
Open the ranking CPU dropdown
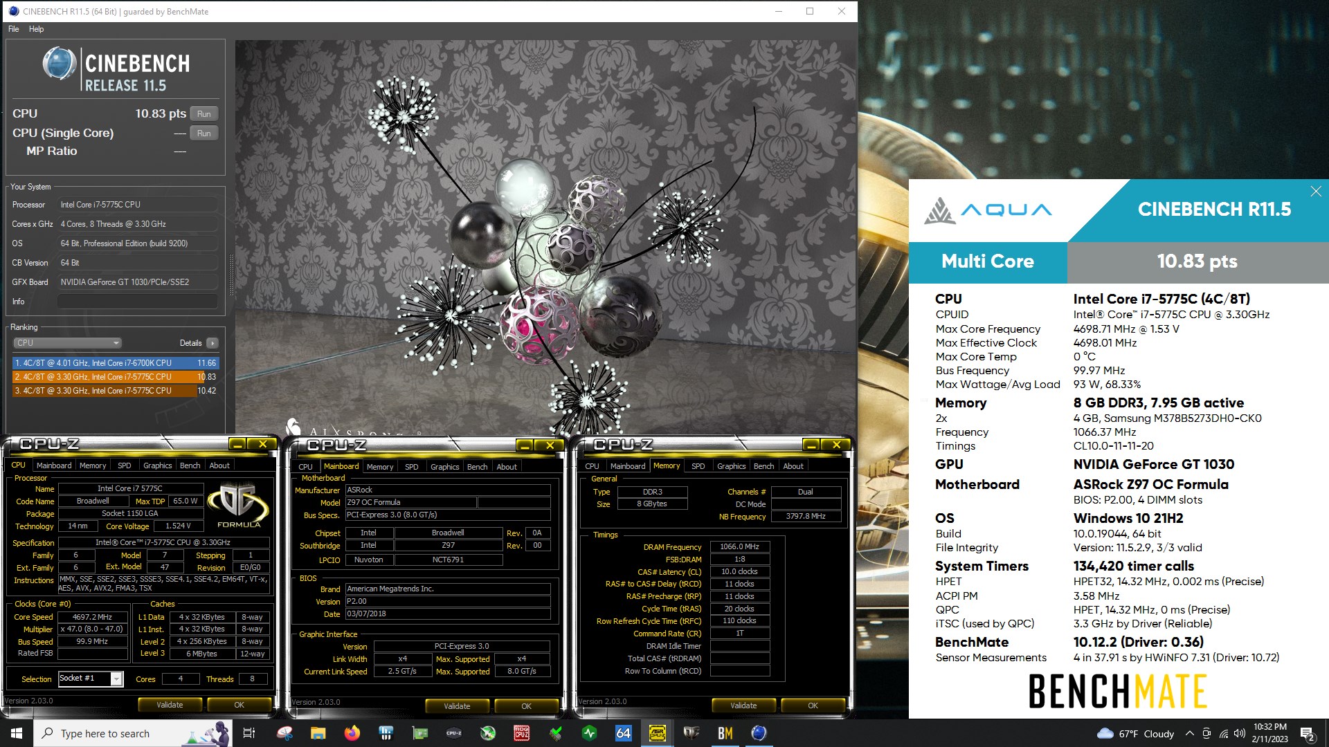pos(67,343)
